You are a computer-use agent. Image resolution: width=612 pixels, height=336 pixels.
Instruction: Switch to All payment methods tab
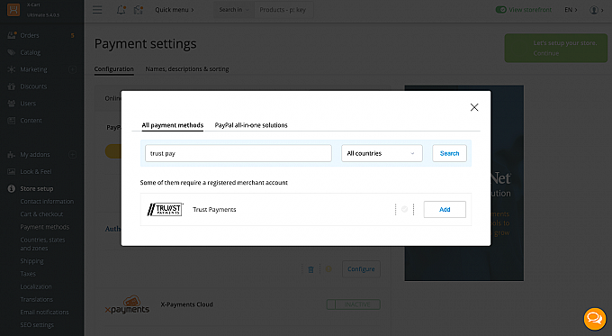click(x=173, y=125)
